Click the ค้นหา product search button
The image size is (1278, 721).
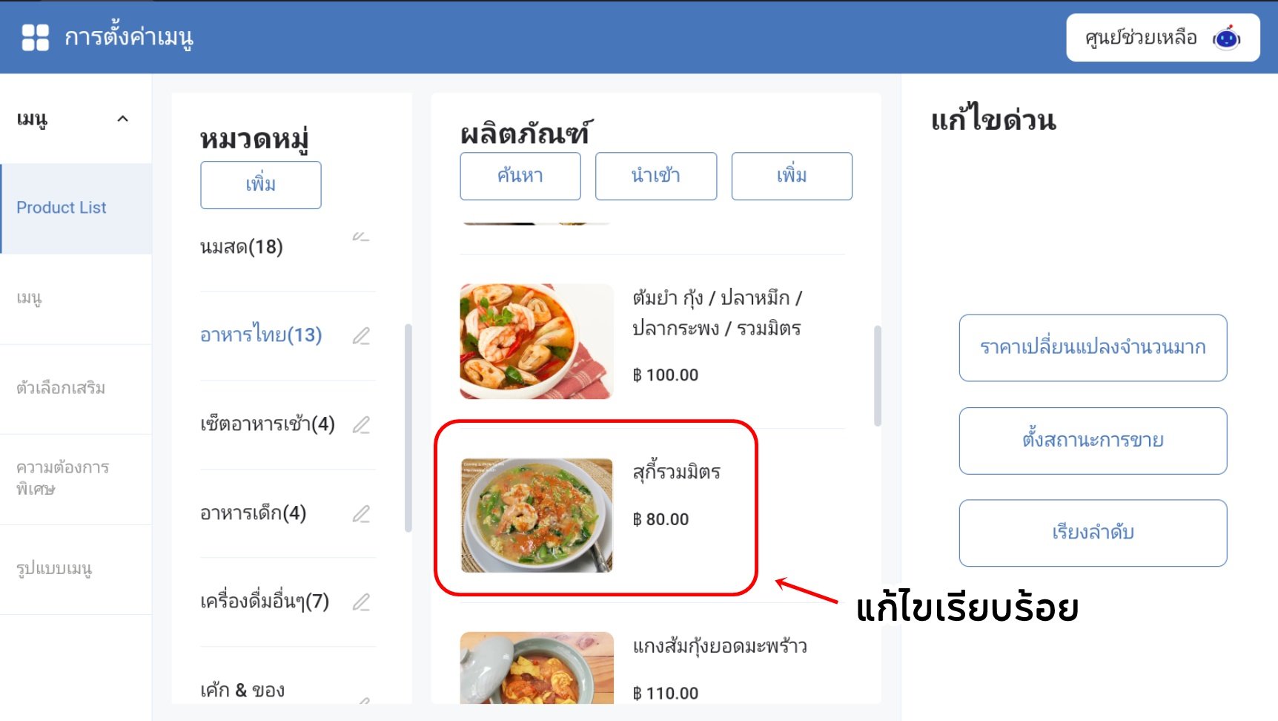520,176
